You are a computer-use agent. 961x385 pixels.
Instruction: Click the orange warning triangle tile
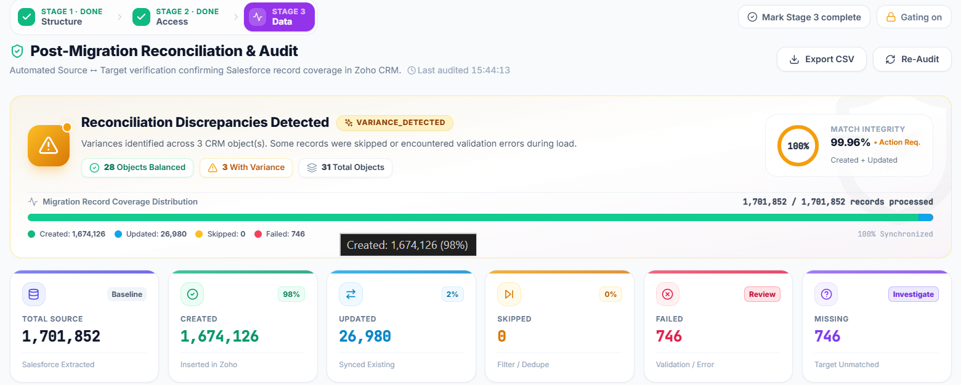pyautogui.click(x=49, y=145)
